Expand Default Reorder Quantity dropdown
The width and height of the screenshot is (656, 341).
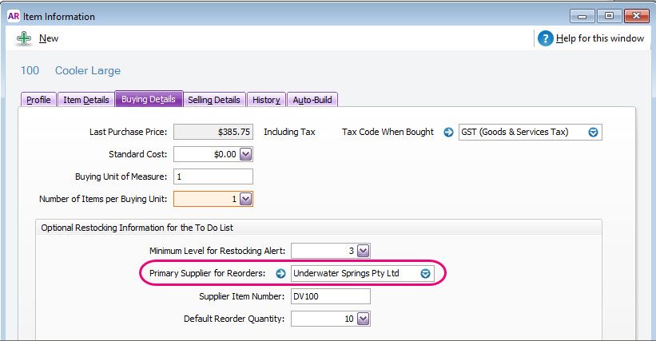(363, 319)
